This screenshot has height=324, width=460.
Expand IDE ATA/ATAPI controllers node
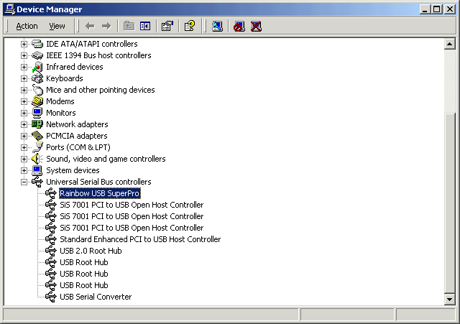(24, 44)
